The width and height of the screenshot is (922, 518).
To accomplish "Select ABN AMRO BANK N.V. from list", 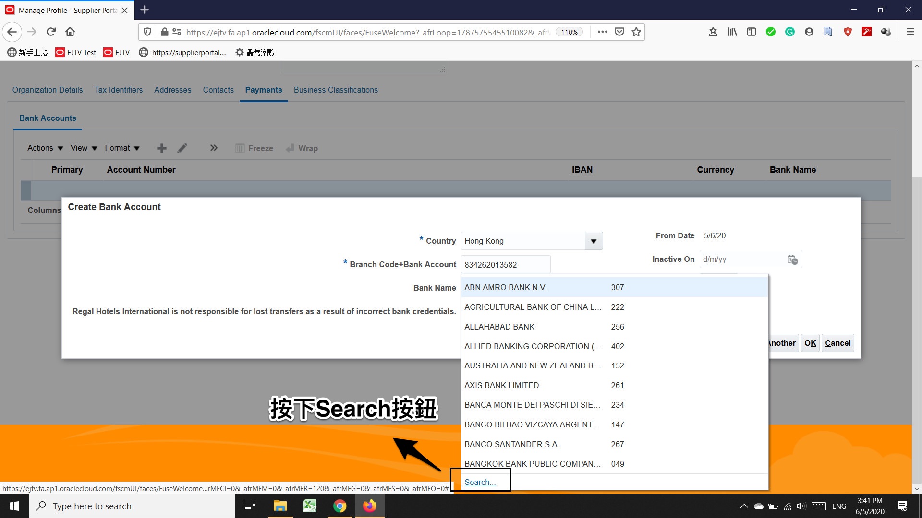I will coord(615,288).
